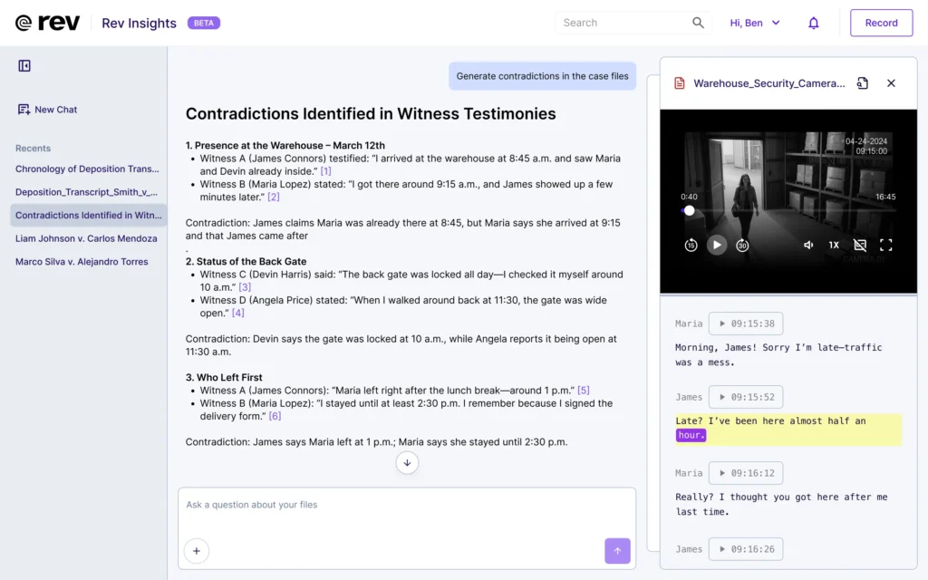Copy the Warehouse_Security_Camera file icon
Screen dimensions: 928x580
862,83
